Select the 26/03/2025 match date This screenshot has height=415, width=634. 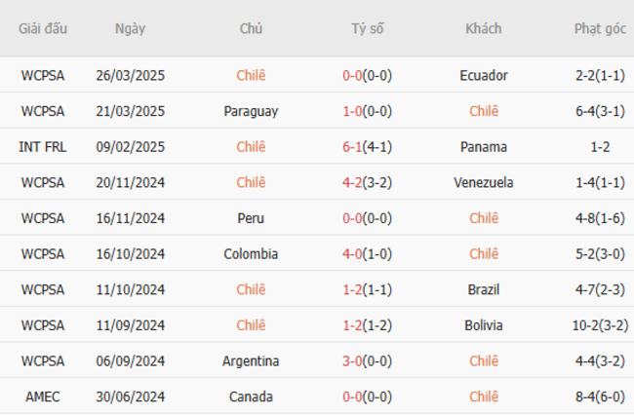point(131,75)
